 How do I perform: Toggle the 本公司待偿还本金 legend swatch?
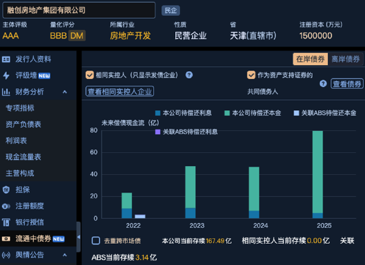[x=227, y=113]
